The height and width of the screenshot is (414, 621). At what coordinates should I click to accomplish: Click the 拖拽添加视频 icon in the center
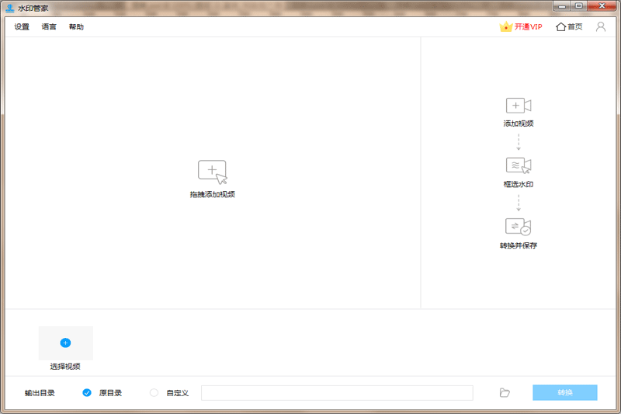click(212, 172)
